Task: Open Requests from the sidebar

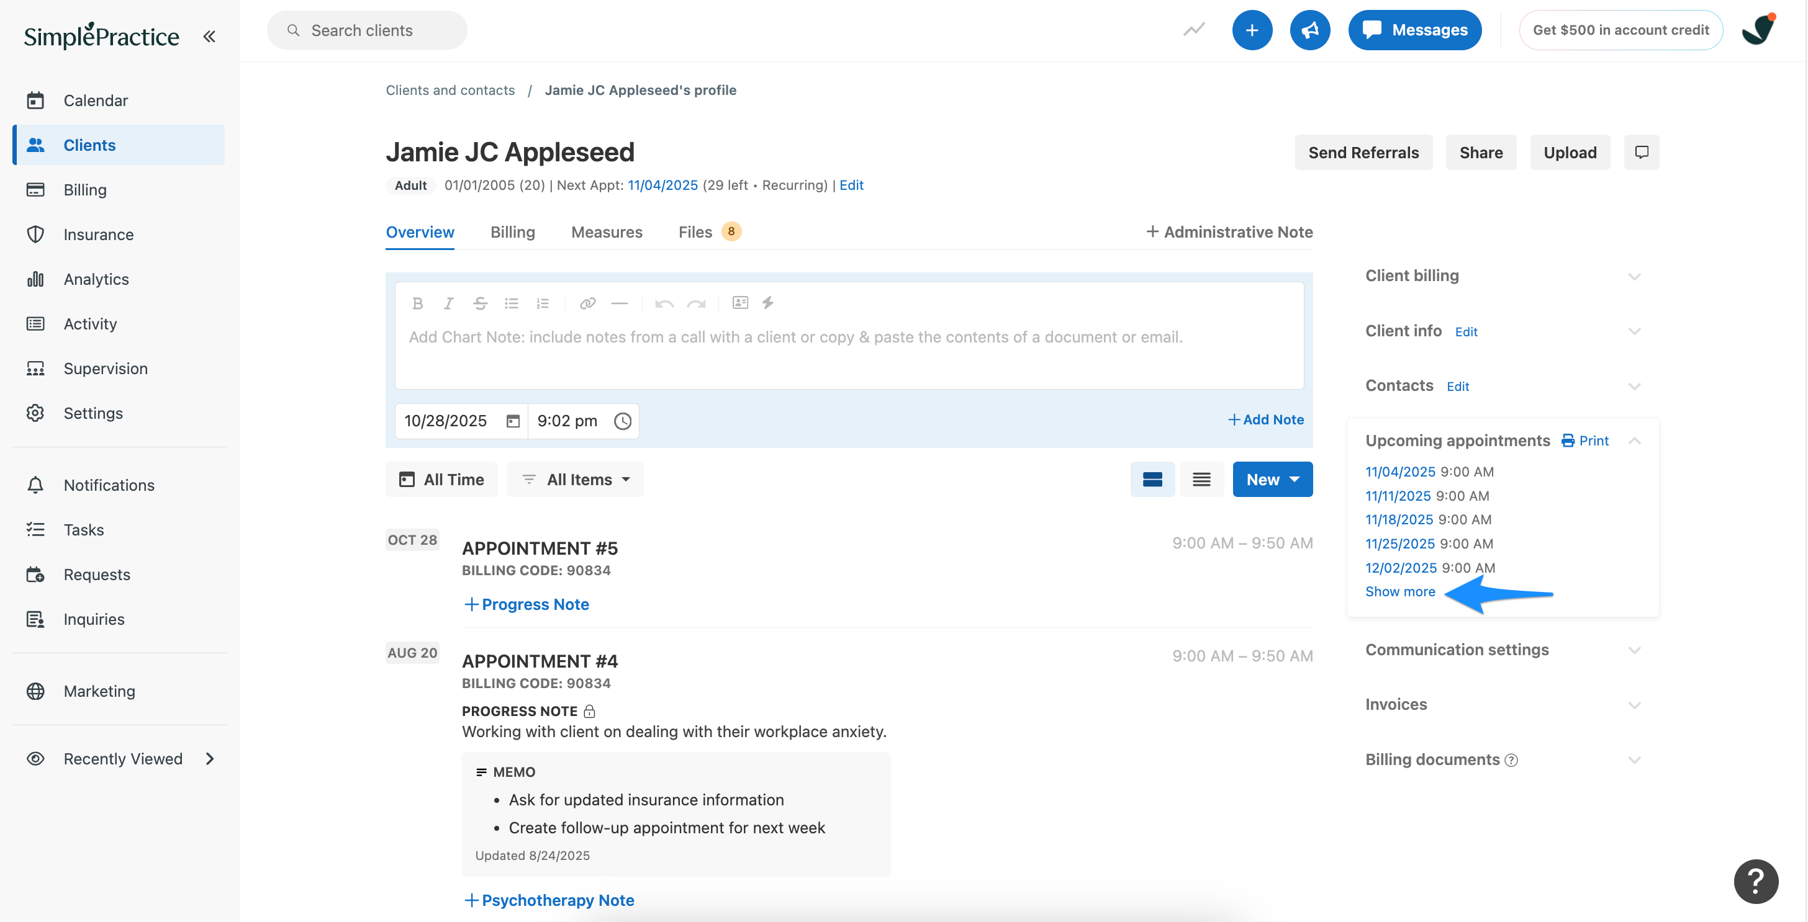Action: [x=119, y=575]
